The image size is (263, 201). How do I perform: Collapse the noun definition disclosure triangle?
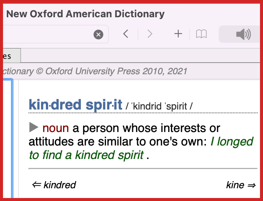(34, 128)
